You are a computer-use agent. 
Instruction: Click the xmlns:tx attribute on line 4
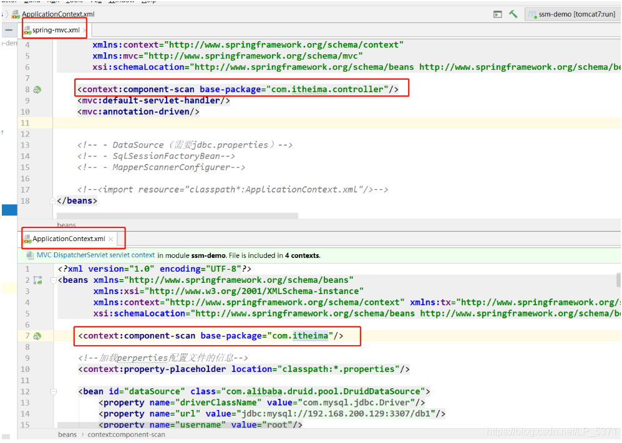coord(515,302)
